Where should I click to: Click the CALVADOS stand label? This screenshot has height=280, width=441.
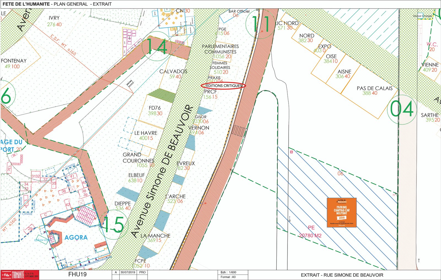[173, 72]
